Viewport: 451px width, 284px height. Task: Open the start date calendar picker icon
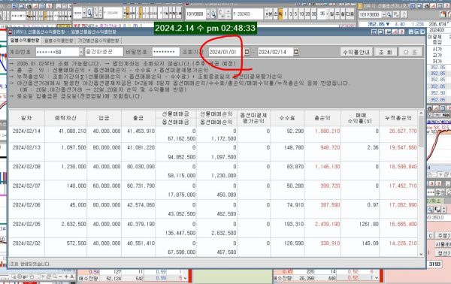(x=247, y=52)
